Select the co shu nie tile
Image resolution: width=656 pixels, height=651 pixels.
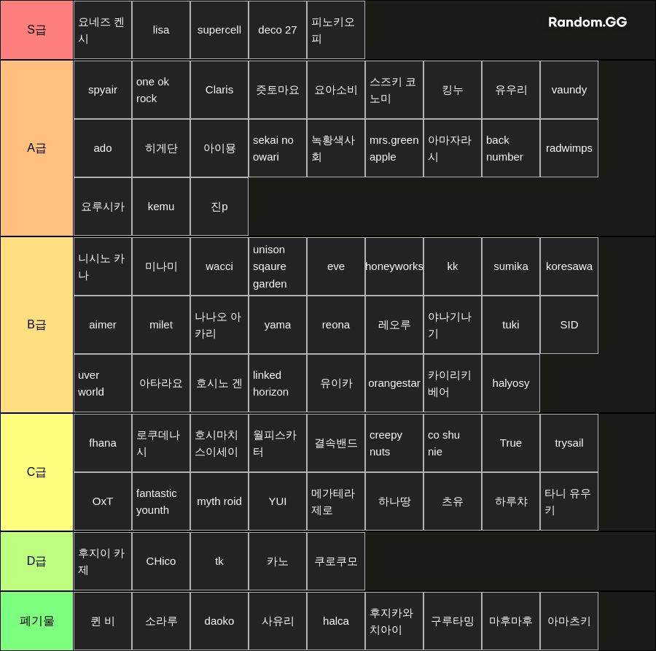452,443
